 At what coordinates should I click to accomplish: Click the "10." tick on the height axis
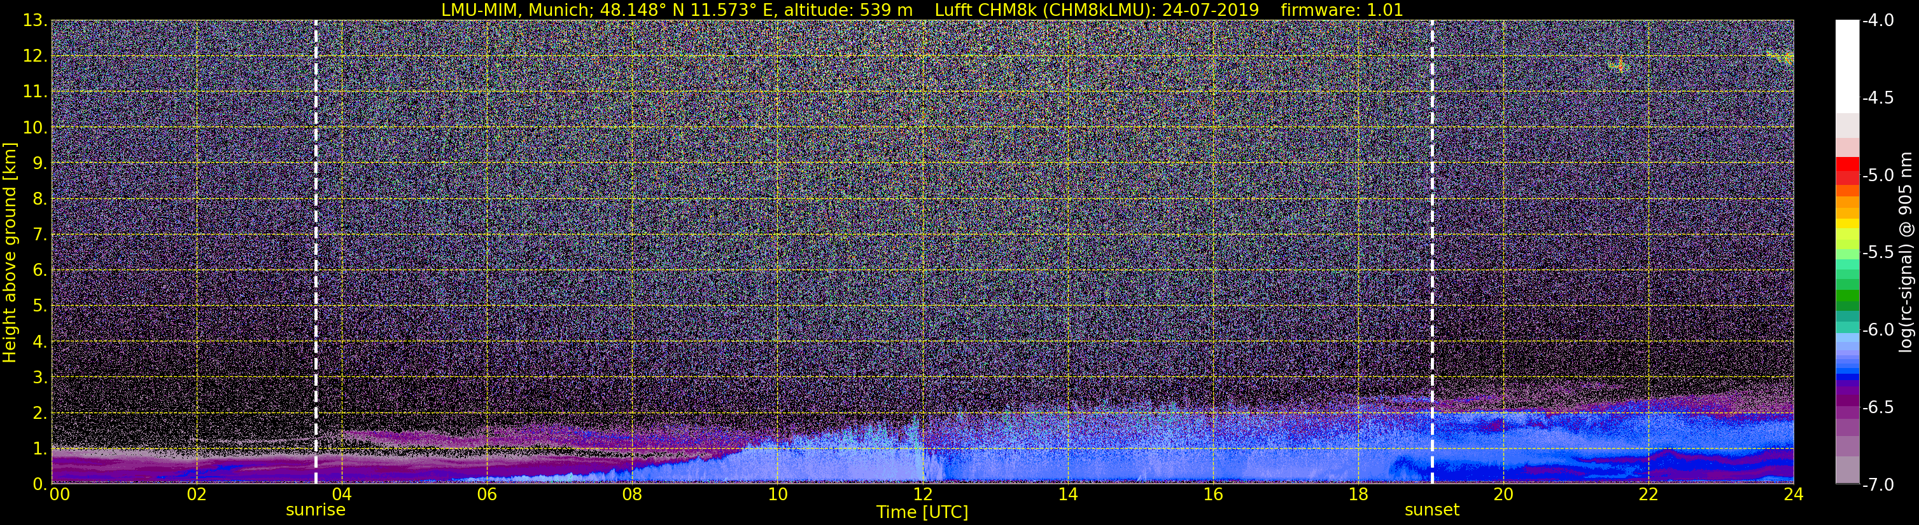tap(35, 127)
